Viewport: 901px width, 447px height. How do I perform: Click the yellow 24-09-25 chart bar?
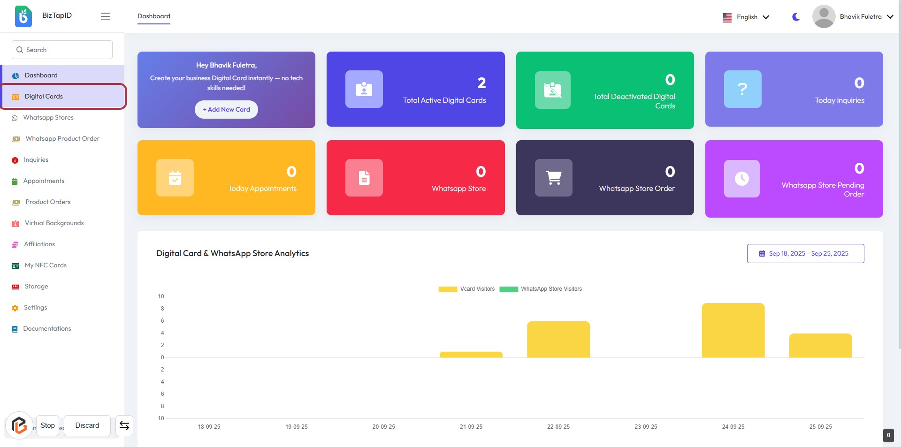[x=733, y=330]
